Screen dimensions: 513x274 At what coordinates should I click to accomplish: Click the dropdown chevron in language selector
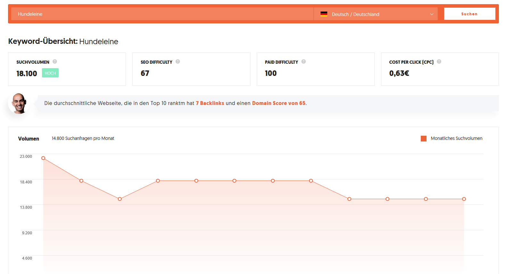(x=432, y=14)
